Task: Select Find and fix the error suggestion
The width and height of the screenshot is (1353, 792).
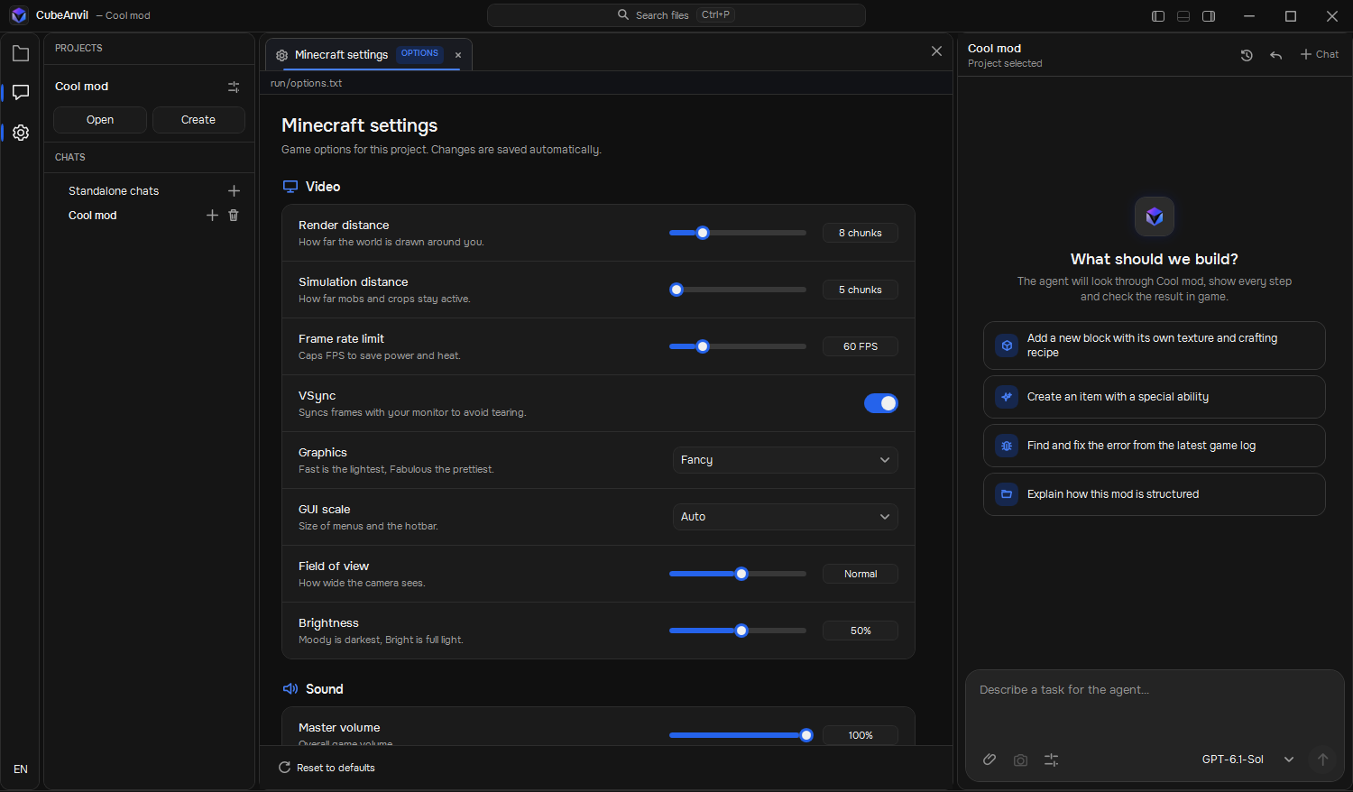Action: point(1154,446)
